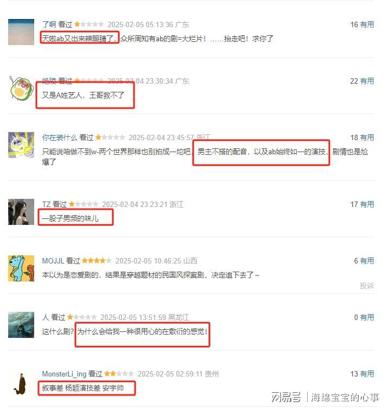Mark MonsterLi_ing's review as 有用

coord(367,374)
